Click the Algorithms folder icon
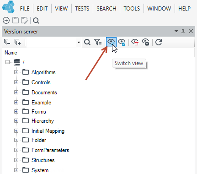 pos(26,72)
